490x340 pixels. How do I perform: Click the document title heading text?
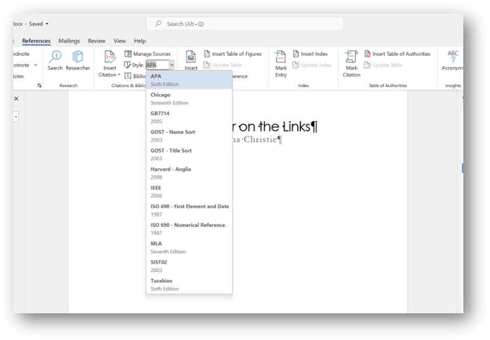tap(275, 126)
